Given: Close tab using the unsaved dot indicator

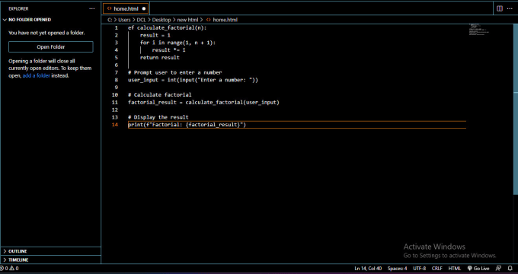Looking at the screenshot, I should (x=144, y=9).
